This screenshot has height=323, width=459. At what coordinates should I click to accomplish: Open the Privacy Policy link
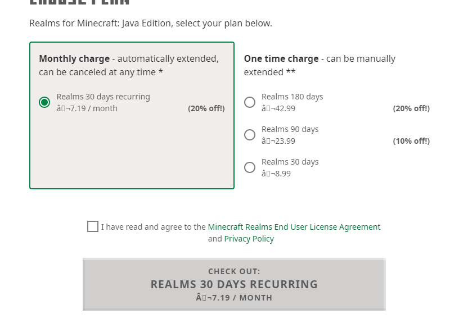[249, 239]
